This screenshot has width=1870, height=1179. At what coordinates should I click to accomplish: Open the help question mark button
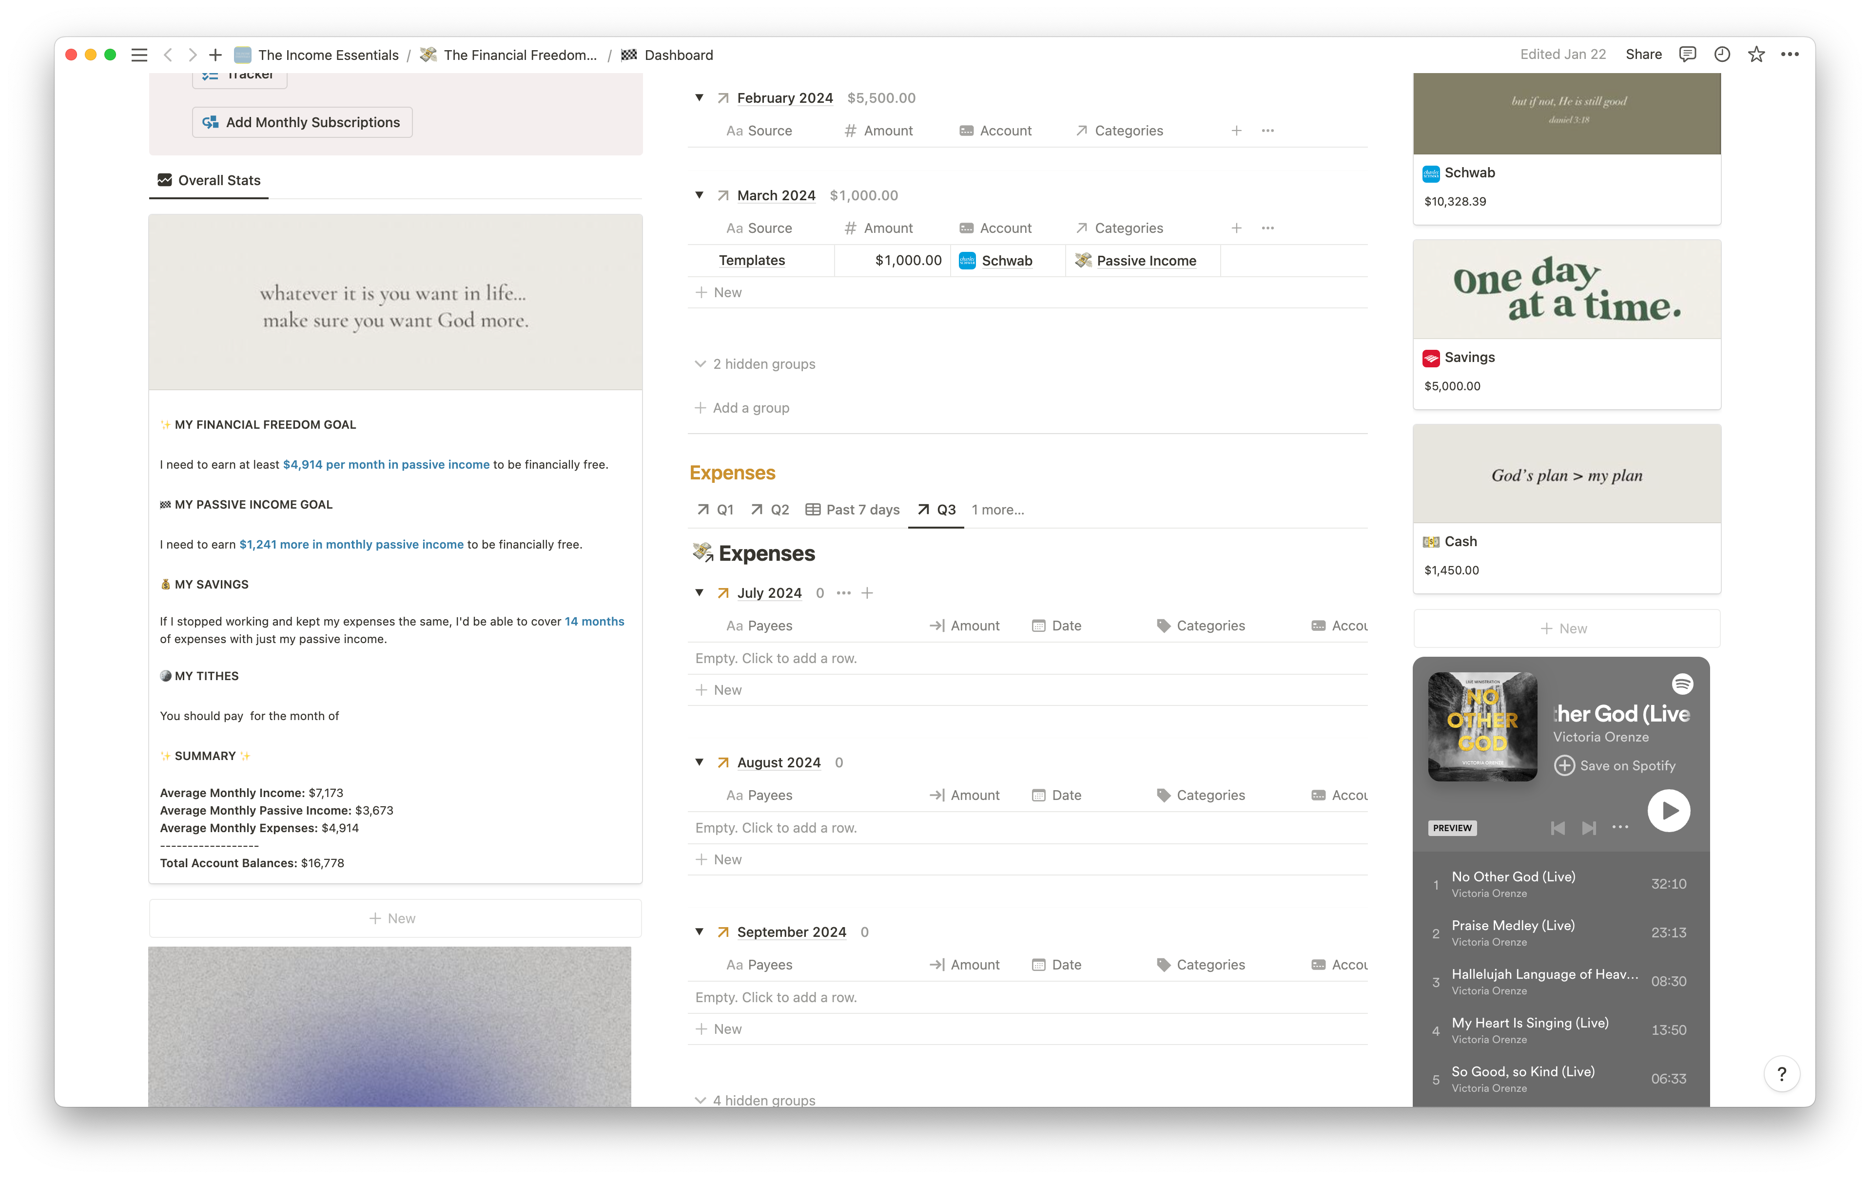pos(1781,1073)
